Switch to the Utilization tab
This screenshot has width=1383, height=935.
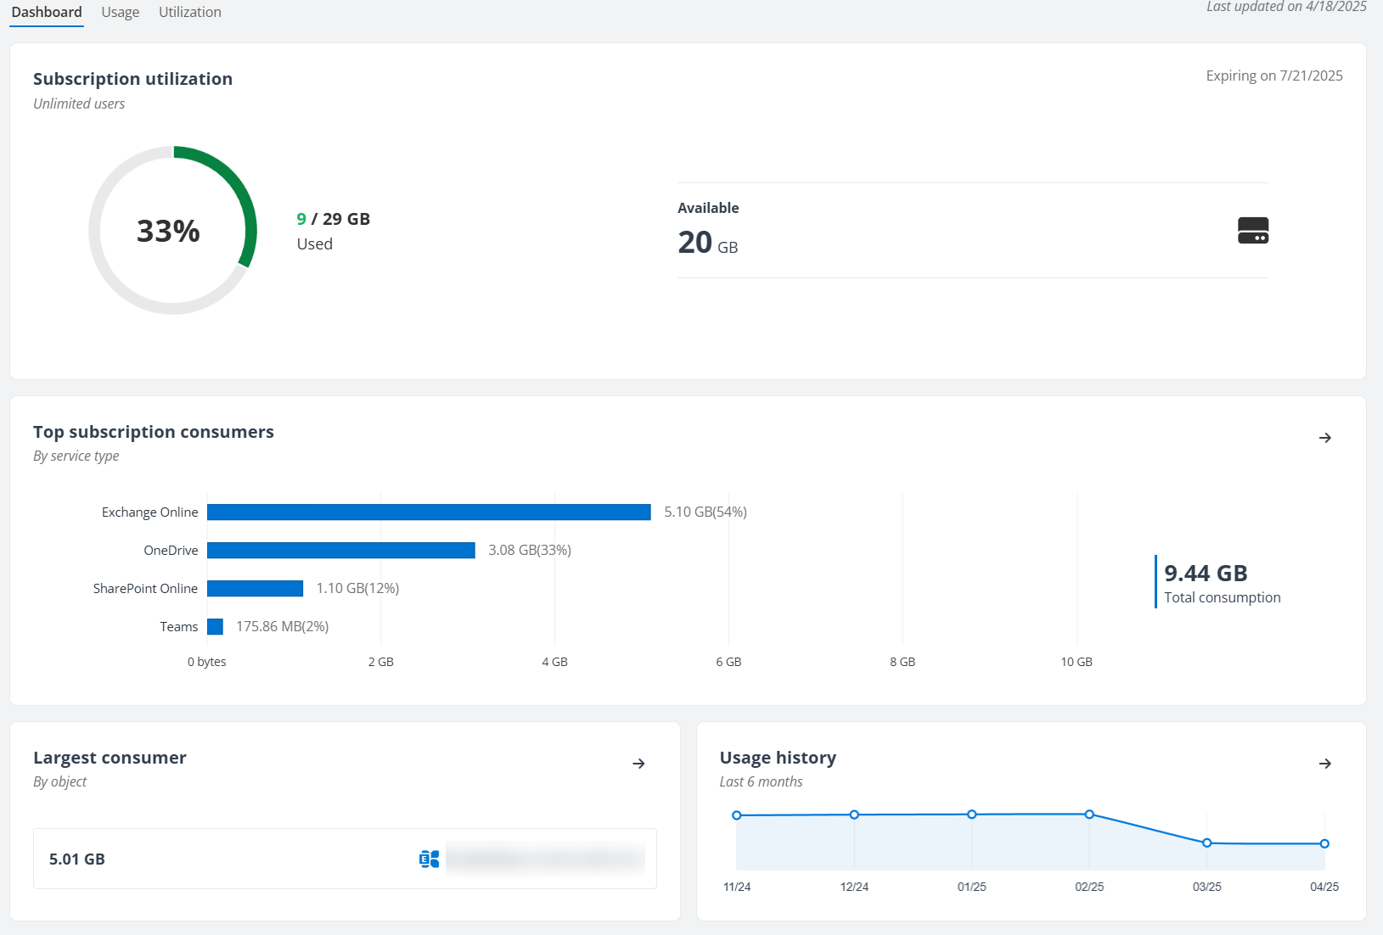click(x=189, y=12)
